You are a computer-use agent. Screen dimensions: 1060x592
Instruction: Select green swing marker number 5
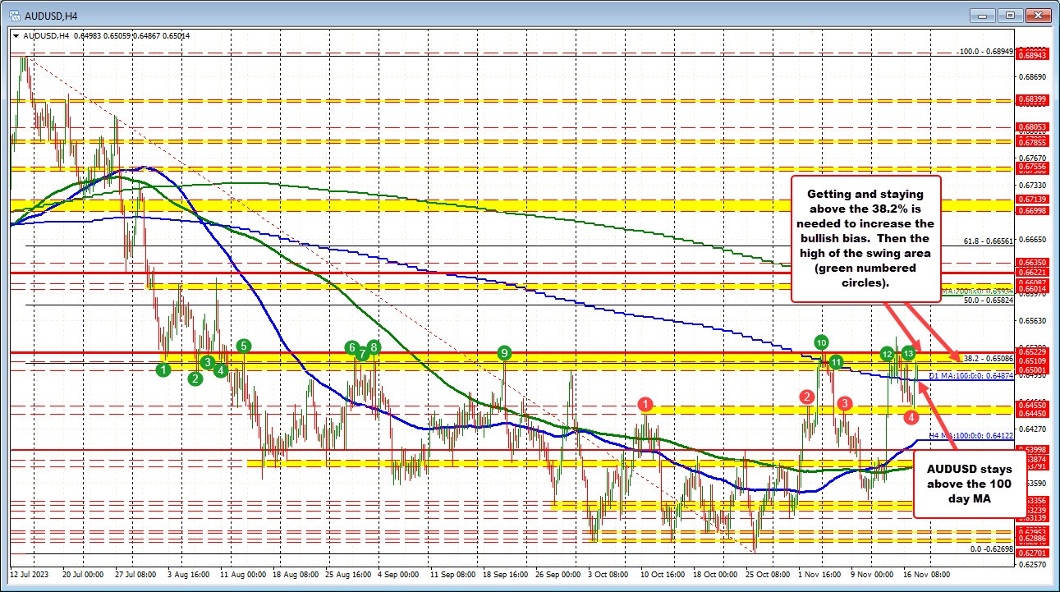[x=243, y=347]
